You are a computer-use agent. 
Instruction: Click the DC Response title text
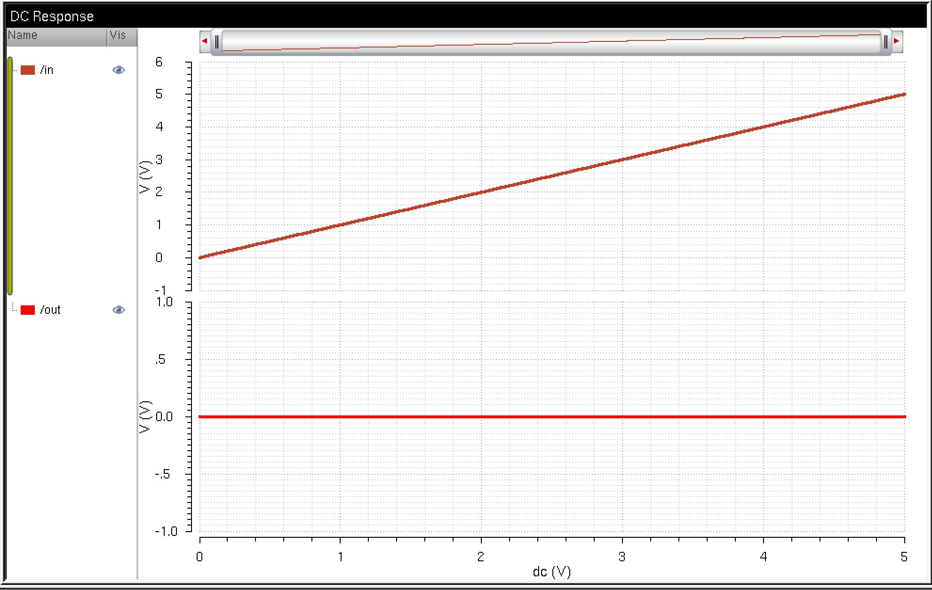52,16
